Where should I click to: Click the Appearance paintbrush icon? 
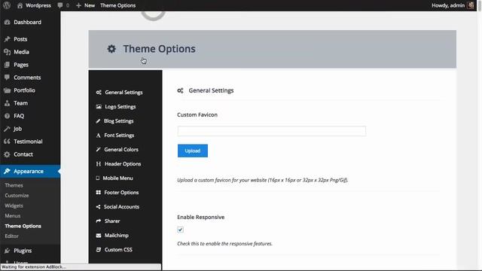7,171
